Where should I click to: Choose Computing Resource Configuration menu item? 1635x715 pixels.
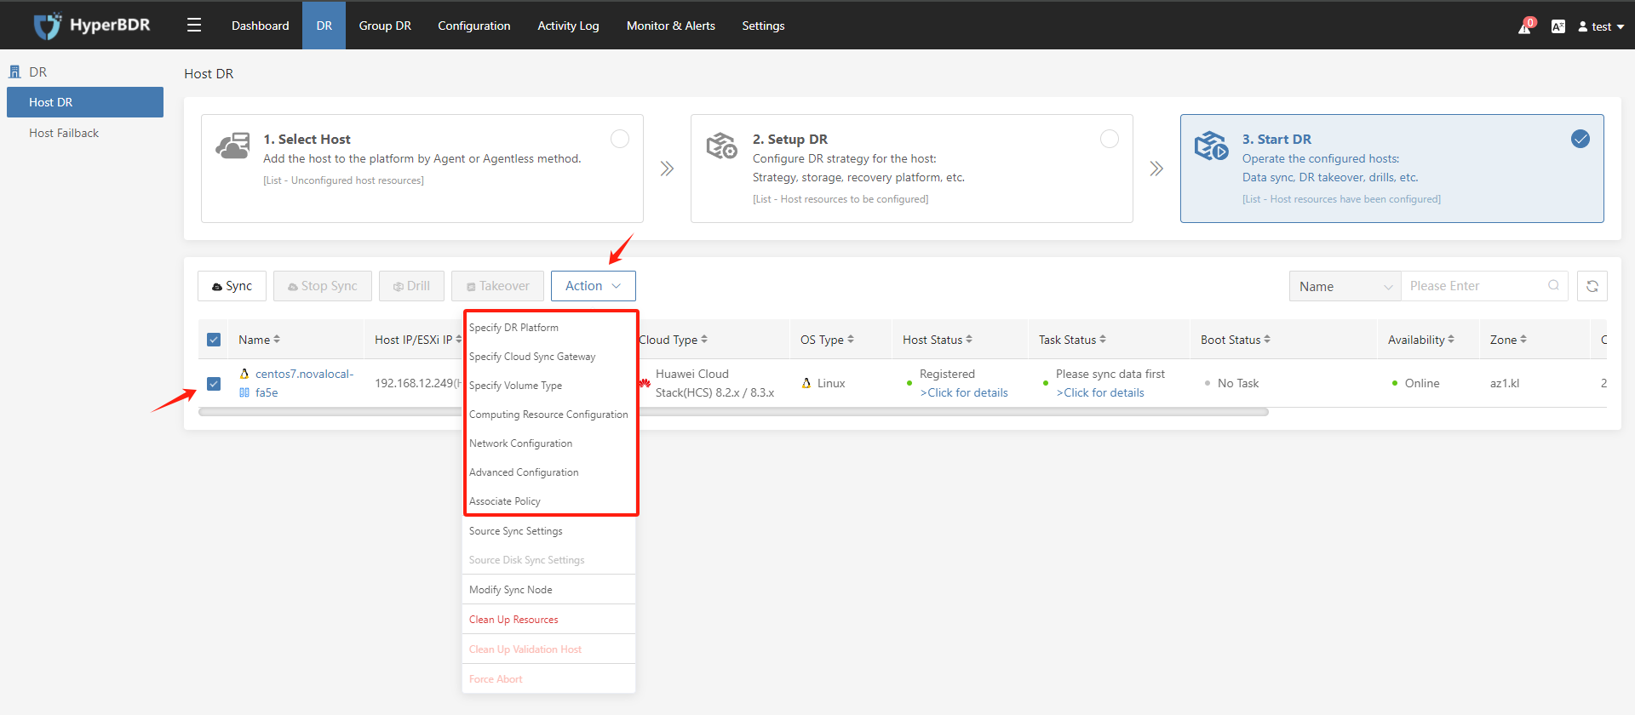pyautogui.click(x=549, y=415)
